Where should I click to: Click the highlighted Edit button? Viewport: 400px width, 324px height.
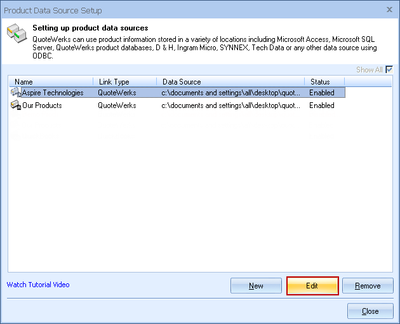coord(312,286)
